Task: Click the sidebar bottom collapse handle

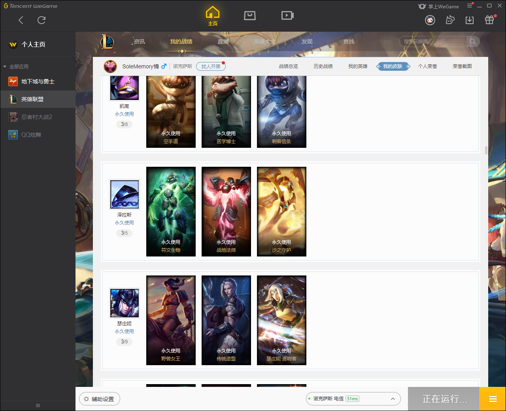Action: (38, 405)
